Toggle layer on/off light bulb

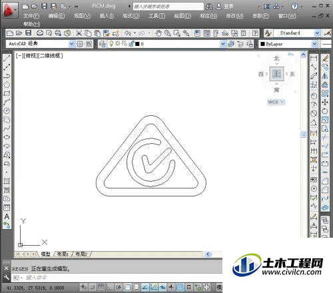tap(111, 44)
